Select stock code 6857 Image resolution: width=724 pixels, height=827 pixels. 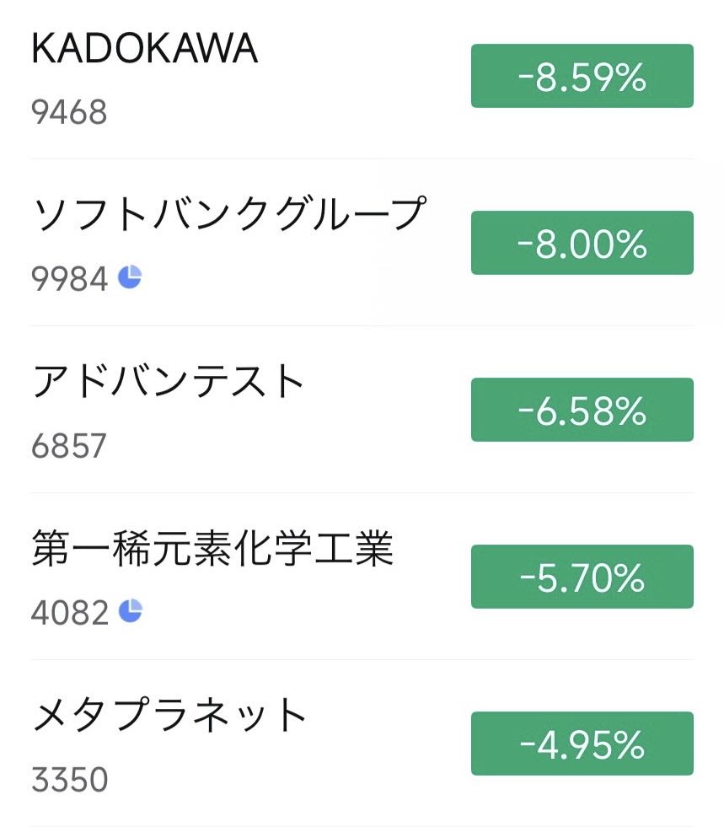(x=69, y=444)
